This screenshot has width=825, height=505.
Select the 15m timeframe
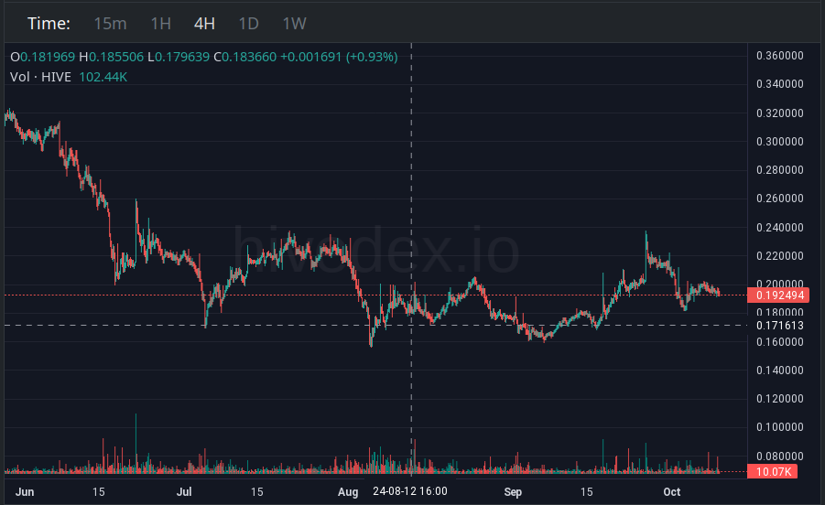click(110, 24)
